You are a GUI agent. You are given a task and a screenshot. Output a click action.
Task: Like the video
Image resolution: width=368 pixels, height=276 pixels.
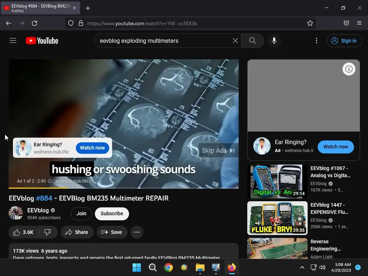(23, 232)
